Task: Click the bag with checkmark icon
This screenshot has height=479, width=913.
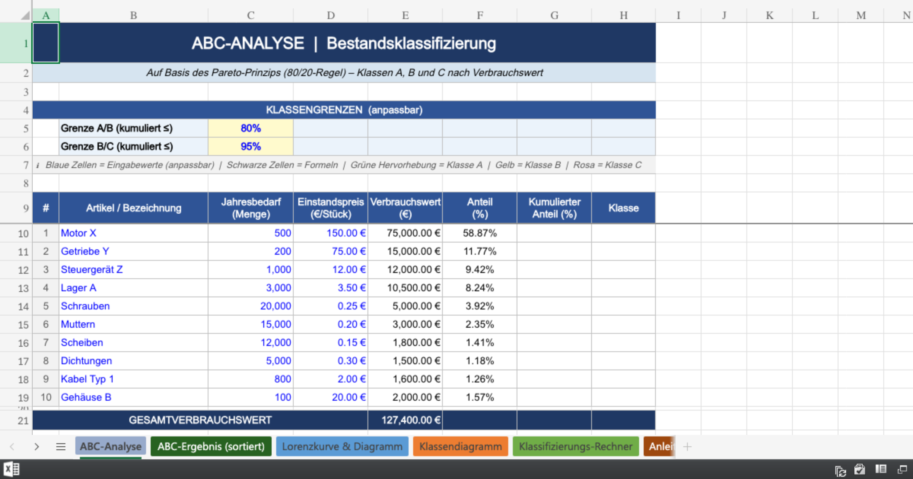Action: coord(860,469)
